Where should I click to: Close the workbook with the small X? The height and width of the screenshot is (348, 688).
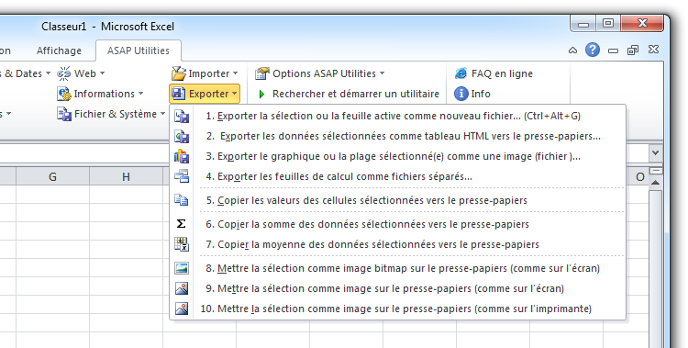(x=653, y=50)
